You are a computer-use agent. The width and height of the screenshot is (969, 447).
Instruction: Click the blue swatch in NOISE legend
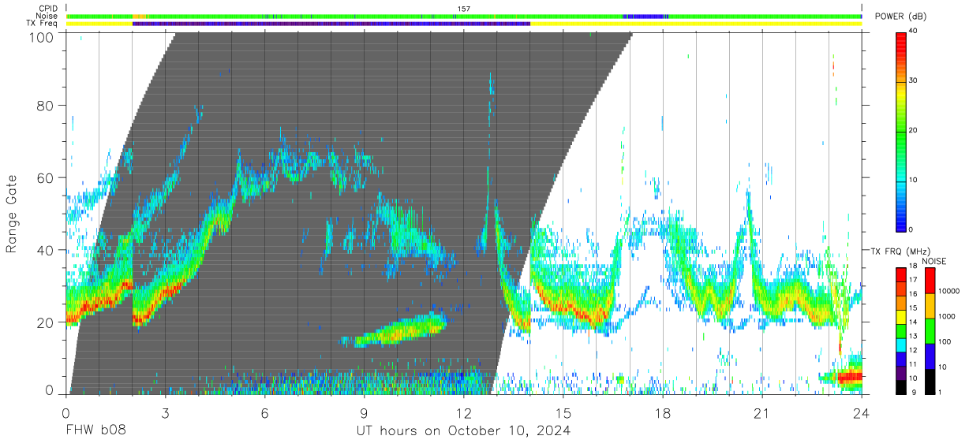coord(930,356)
